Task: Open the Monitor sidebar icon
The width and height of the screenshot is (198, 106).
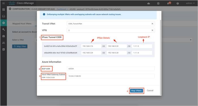Action: point(3,16)
